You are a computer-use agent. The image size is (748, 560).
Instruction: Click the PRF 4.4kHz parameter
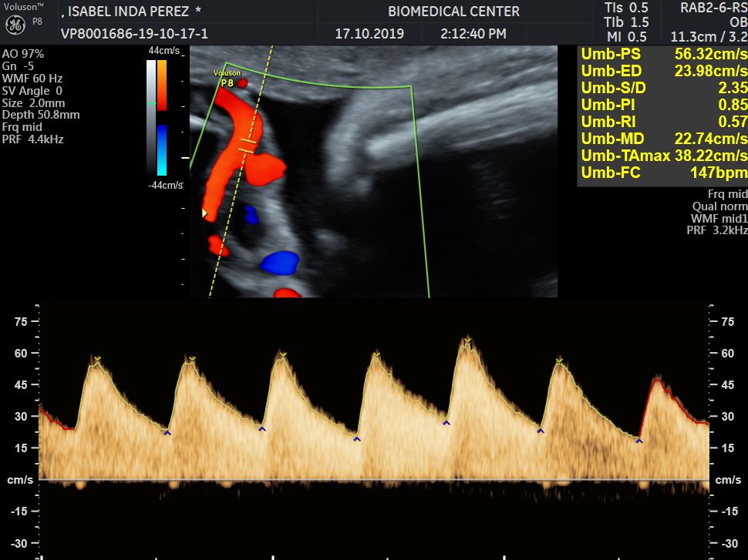click(33, 139)
